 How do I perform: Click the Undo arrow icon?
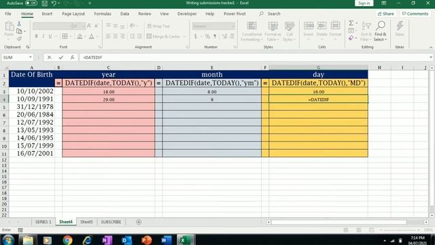pos(54,3)
